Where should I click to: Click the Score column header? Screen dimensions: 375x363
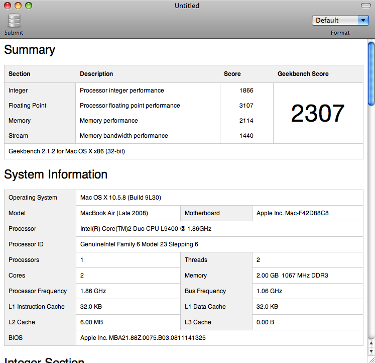232,74
